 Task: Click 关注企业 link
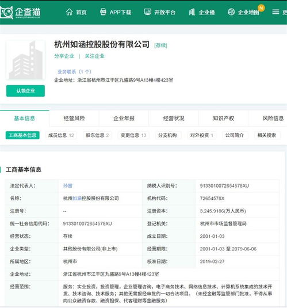[x=95, y=56]
